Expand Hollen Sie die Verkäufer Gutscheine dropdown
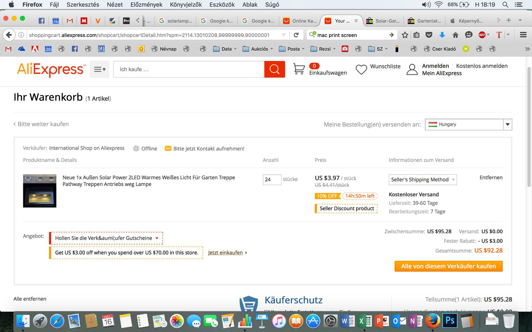 [106, 238]
